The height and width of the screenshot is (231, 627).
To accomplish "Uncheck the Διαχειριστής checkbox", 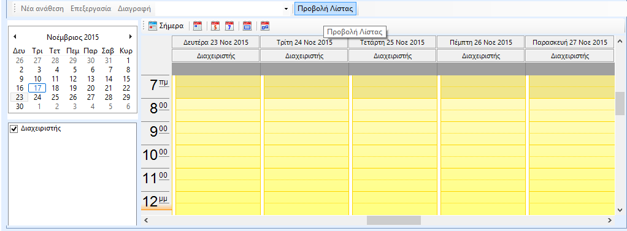I will 14,129.
